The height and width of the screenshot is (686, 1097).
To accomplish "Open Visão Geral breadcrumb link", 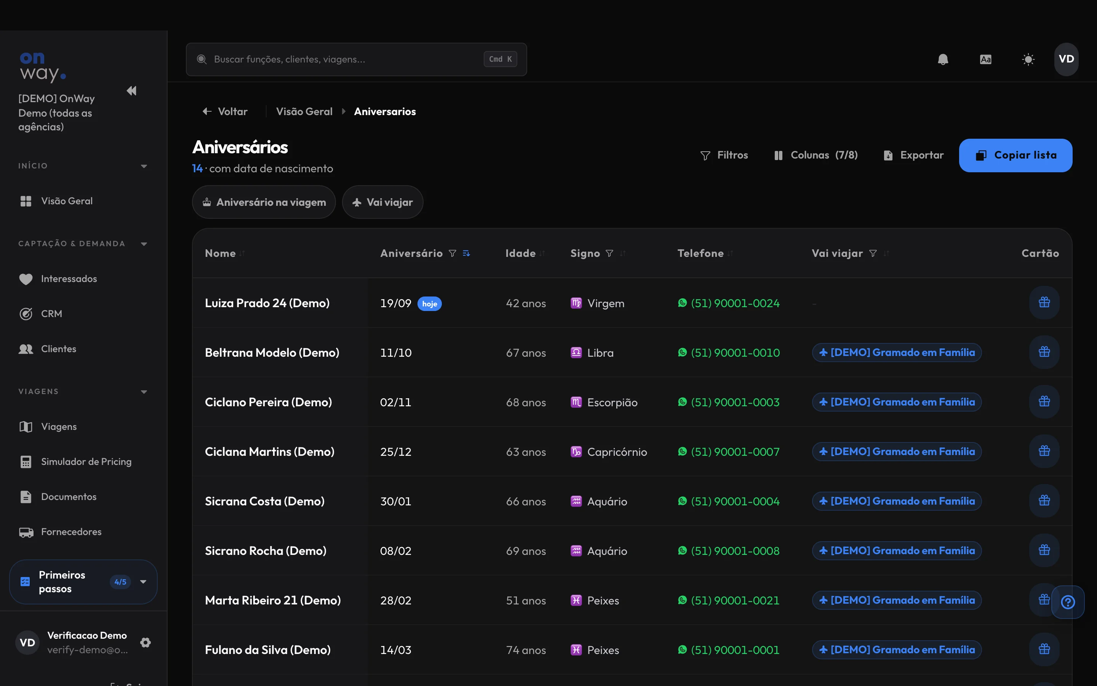I will (x=304, y=112).
